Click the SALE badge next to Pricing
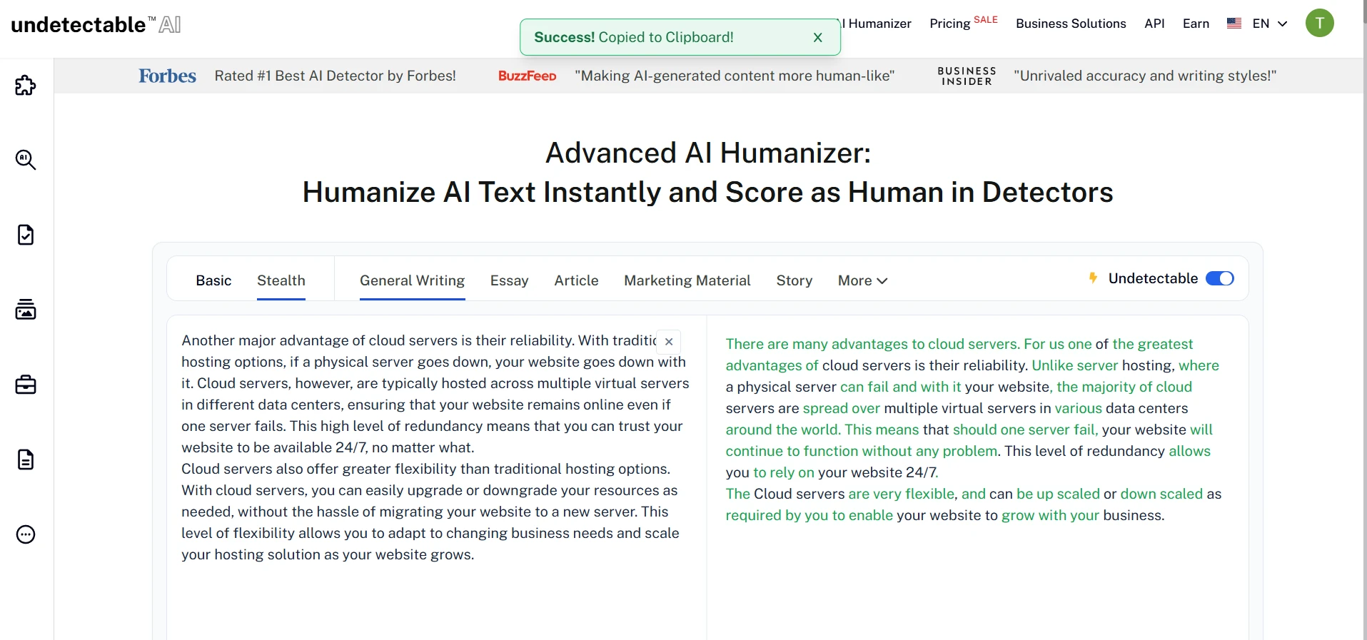Viewport: 1367px width, 640px height. click(986, 19)
